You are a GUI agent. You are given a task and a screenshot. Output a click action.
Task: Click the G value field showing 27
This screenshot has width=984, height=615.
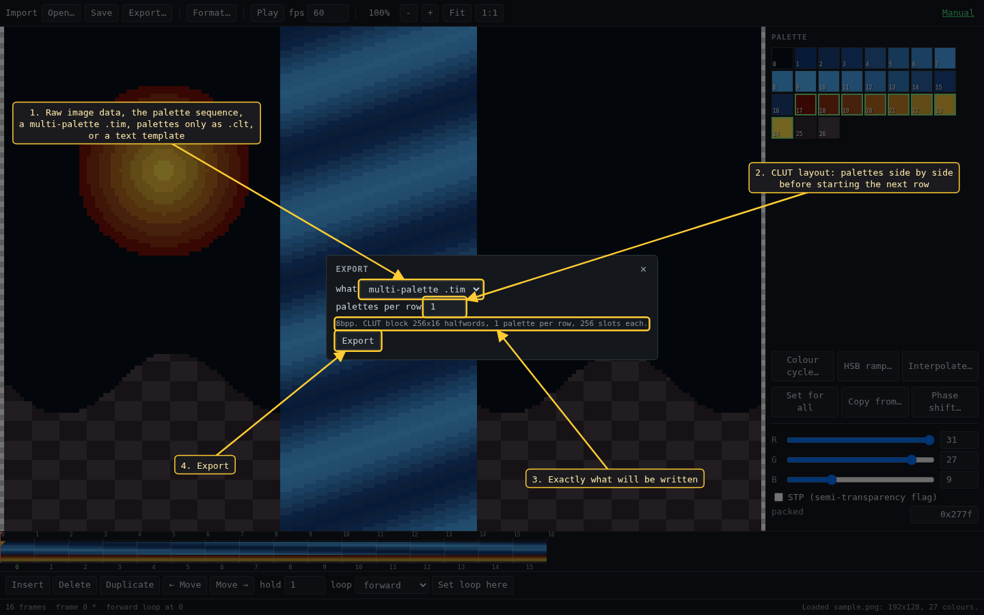click(959, 460)
